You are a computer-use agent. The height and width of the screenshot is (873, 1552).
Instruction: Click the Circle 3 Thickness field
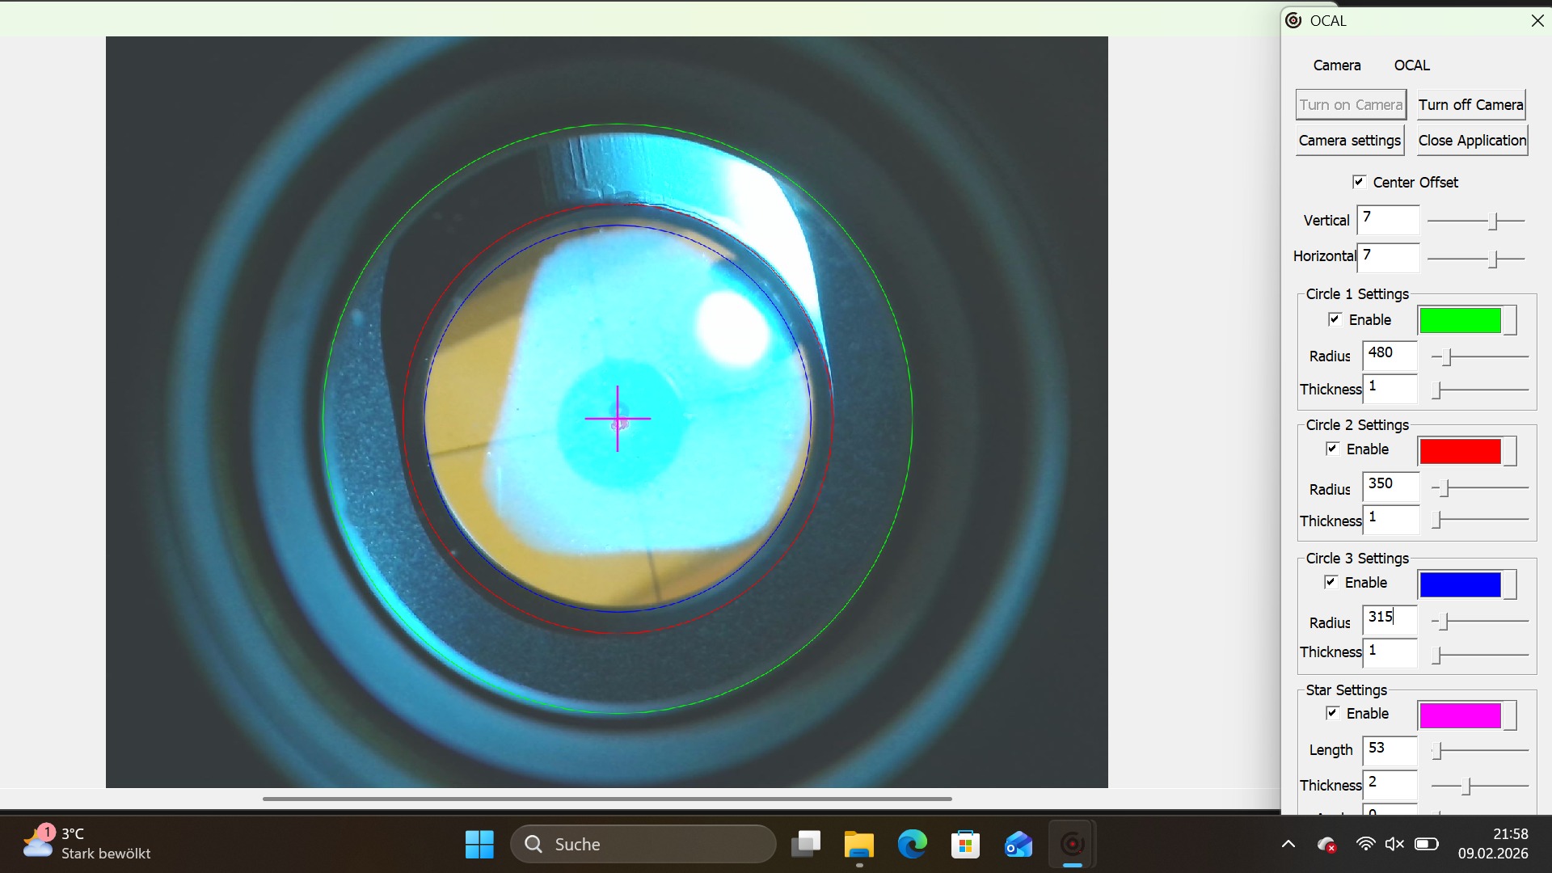[x=1390, y=652]
